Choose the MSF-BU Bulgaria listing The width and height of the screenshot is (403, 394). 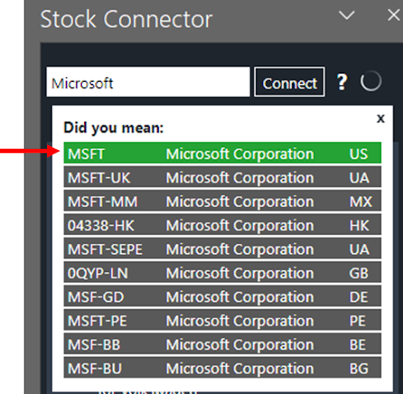(223, 368)
